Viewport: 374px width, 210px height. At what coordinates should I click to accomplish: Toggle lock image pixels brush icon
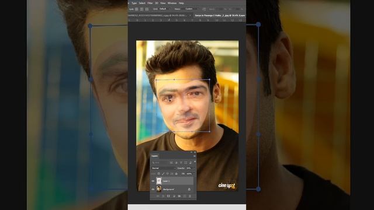pos(163,174)
